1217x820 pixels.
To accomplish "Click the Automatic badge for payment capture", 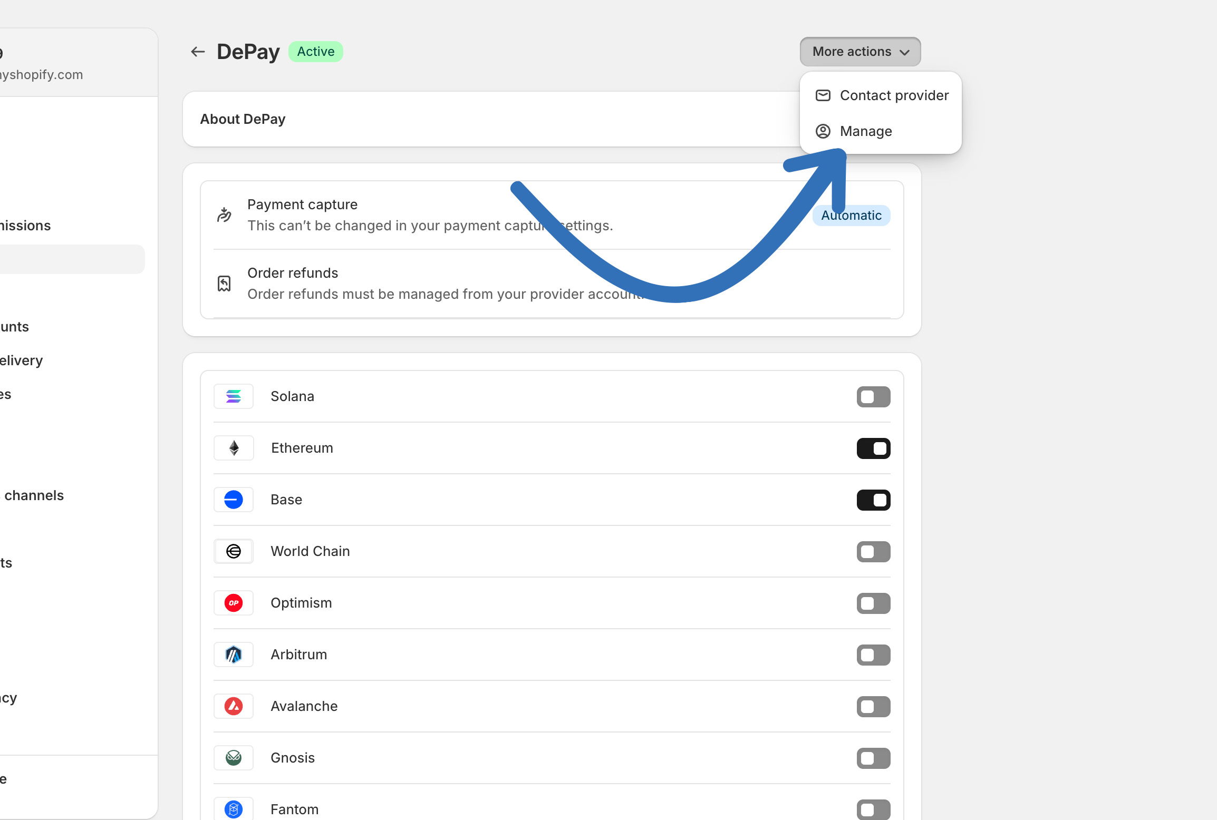I will pos(851,216).
